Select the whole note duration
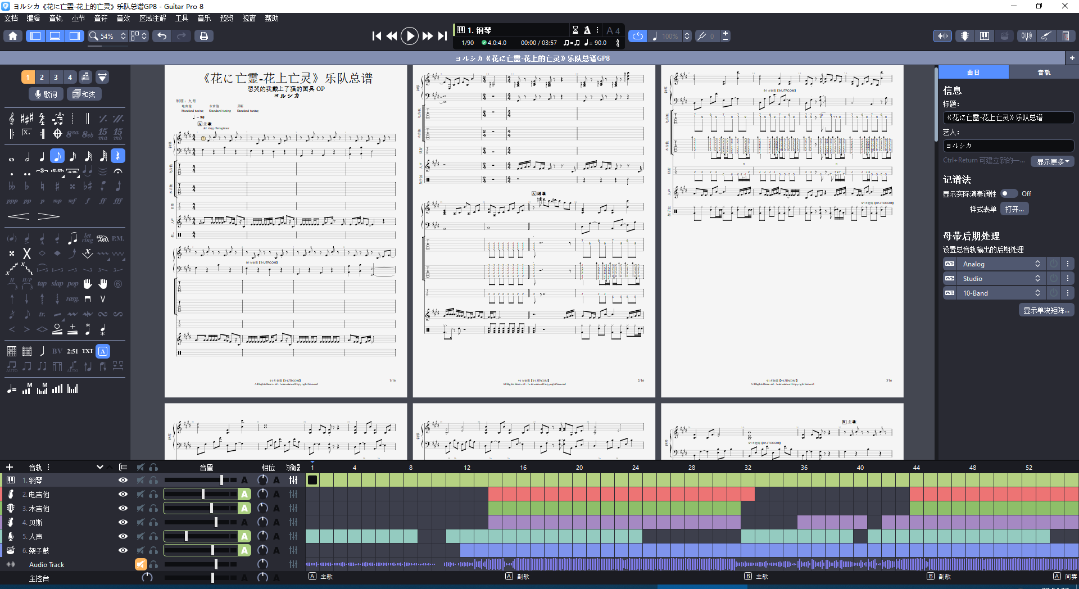The image size is (1079, 589). click(12, 158)
